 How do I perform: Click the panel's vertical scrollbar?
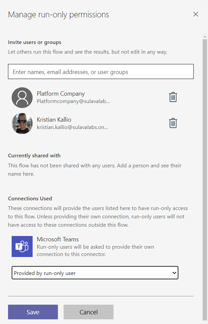click(x=205, y=167)
